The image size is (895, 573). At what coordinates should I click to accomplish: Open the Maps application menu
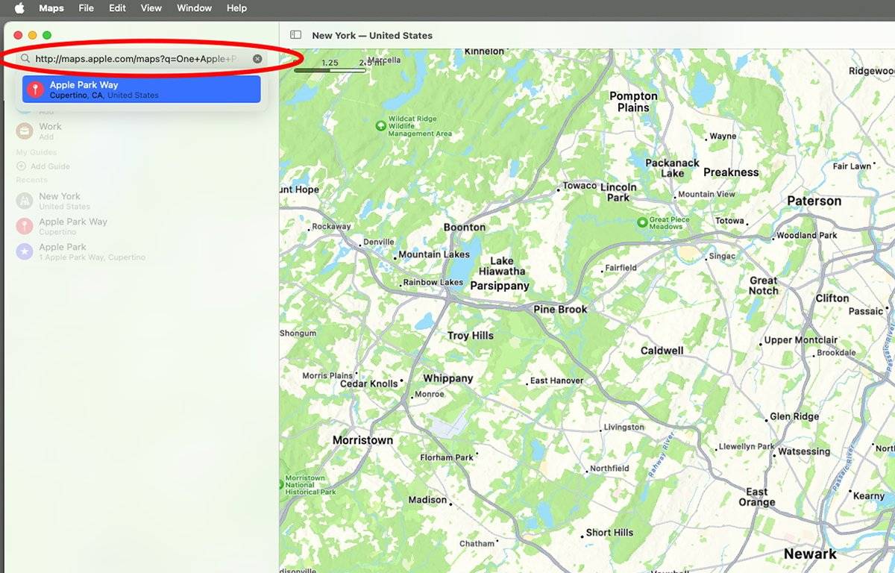tap(51, 8)
